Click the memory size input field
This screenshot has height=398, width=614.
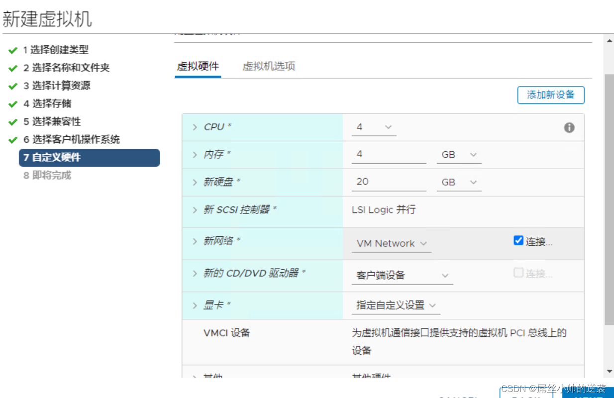click(x=389, y=155)
